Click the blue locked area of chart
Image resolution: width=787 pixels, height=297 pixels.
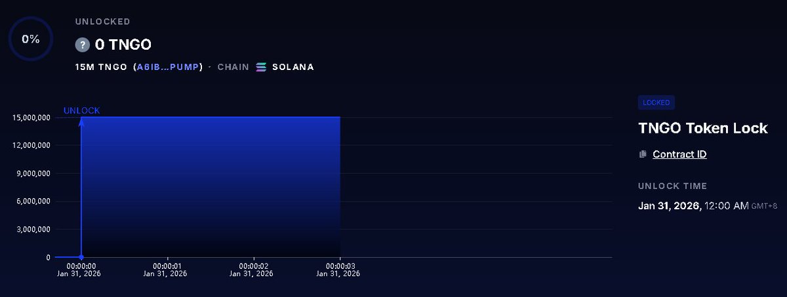[211, 187]
